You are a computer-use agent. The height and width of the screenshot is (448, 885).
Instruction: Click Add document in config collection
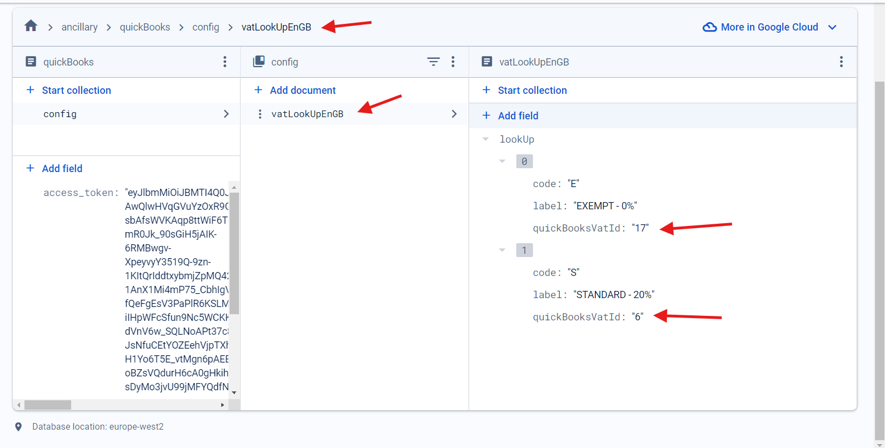303,90
